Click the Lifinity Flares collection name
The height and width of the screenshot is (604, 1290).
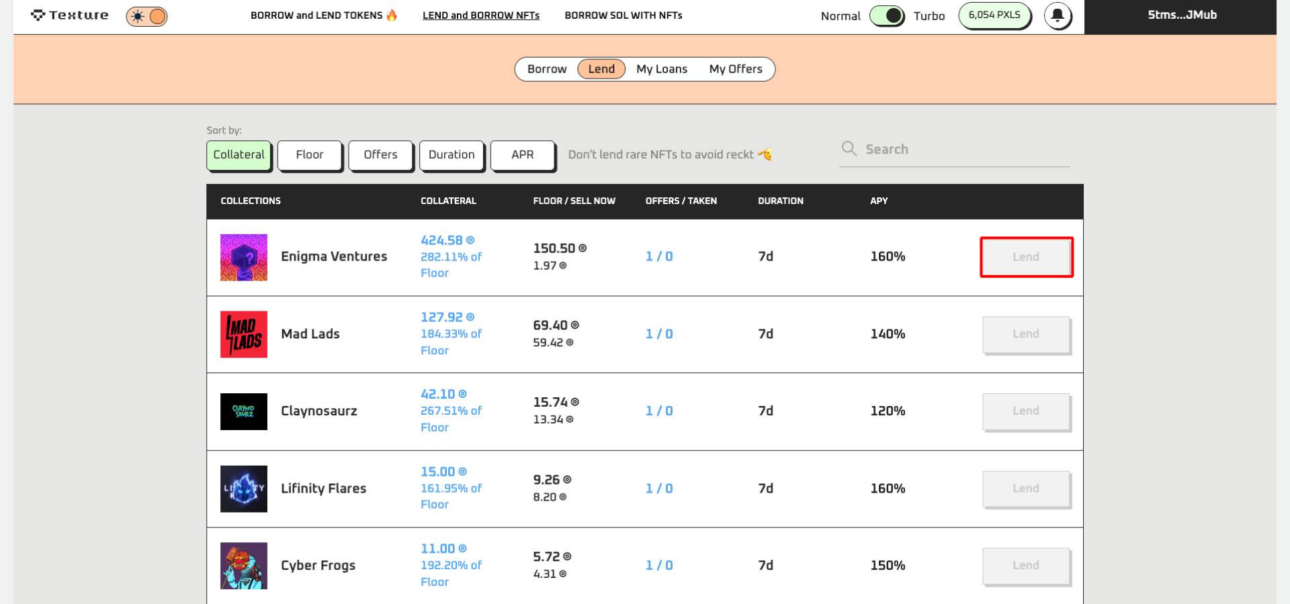323,489
